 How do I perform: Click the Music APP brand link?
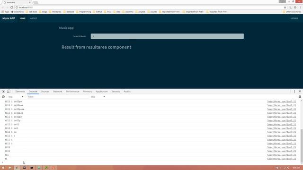point(9,18)
